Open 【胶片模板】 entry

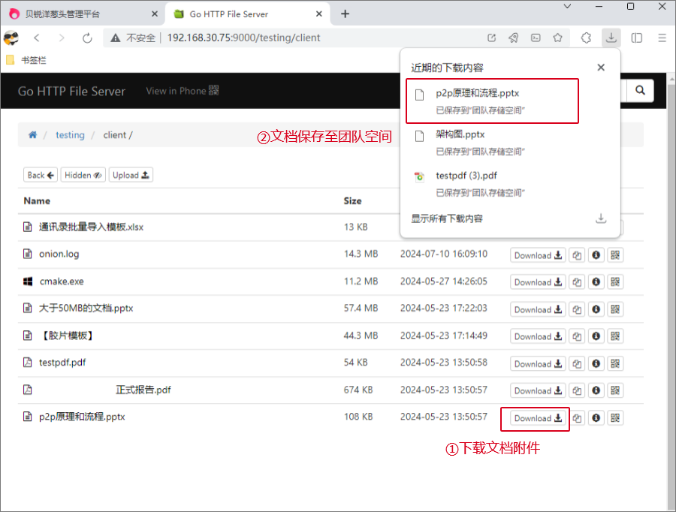tap(68, 336)
